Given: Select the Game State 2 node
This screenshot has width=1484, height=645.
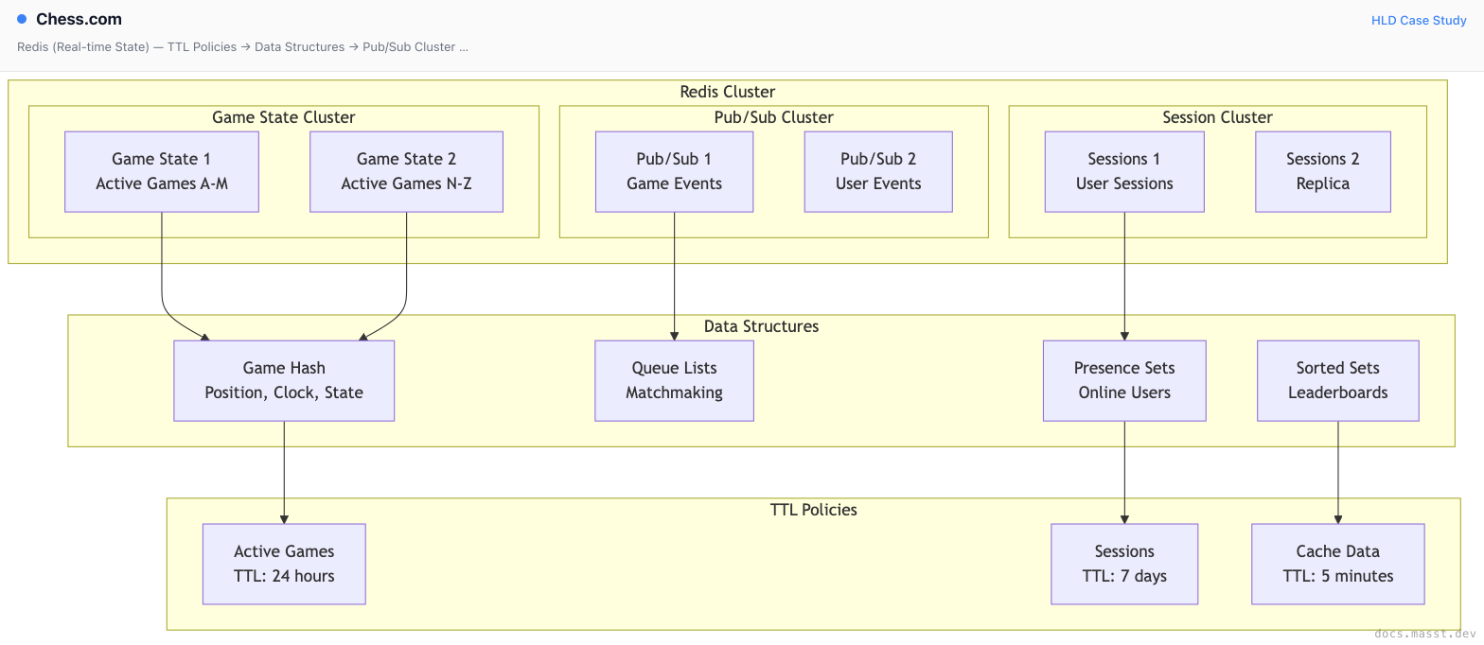Looking at the screenshot, I should coord(406,171).
